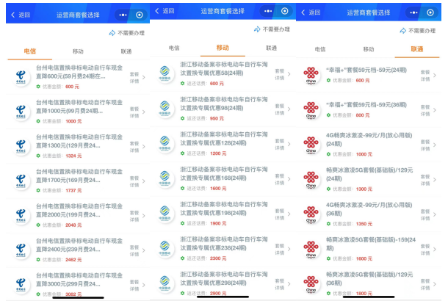Viewport: 448px width, 301px height.
Task: Expand the chevron of 4G畅爽冰激凌-99元 (24期) plan
Action: [x=435, y=145]
